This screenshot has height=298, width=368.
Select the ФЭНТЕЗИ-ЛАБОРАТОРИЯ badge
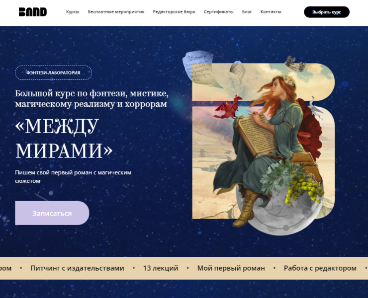coord(54,73)
